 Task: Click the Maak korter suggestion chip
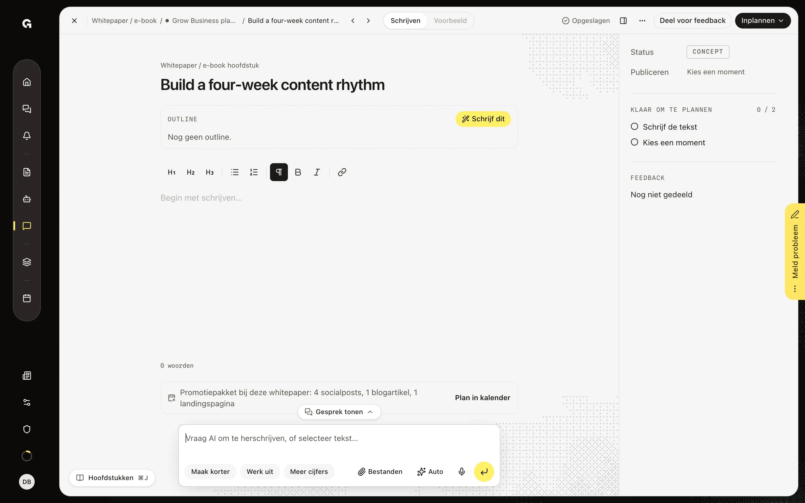[x=210, y=472]
